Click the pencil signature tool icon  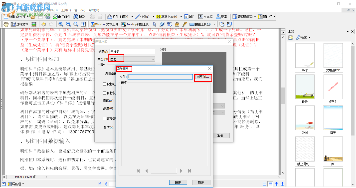(184, 24)
